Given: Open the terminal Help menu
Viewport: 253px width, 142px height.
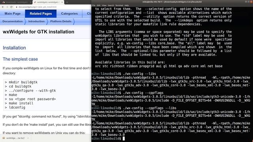Looking at the screenshot, I should point(126,5).
